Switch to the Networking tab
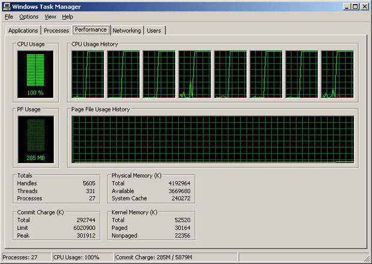The width and height of the screenshot is (372, 264). [x=127, y=31]
